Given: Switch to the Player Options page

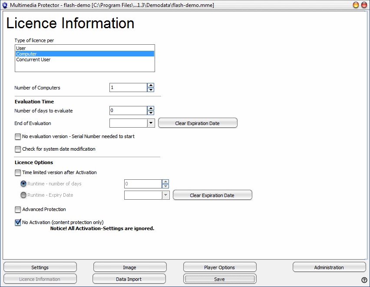Looking at the screenshot, I should [219, 267].
